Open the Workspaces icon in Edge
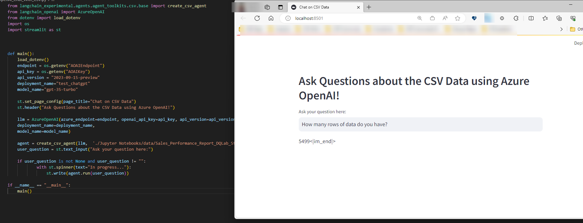The height and width of the screenshot is (223, 583). click(267, 7)
